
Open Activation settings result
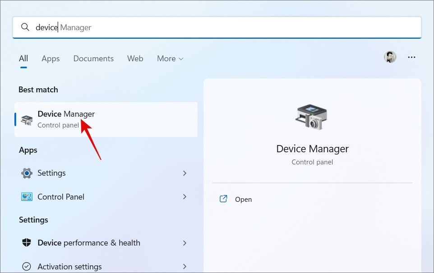point(106,266)
